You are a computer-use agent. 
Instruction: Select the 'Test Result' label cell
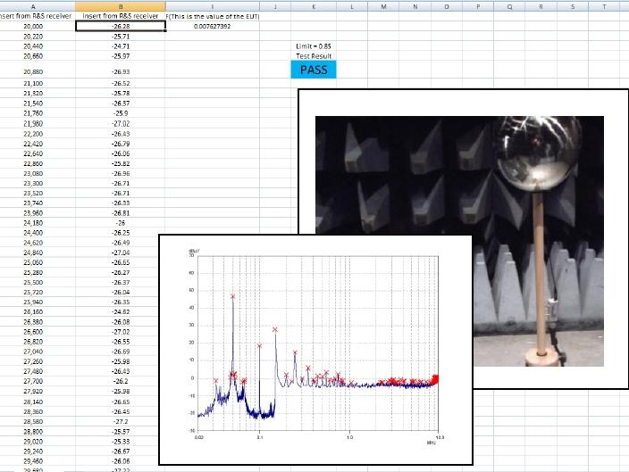click(x=314, y=55)
